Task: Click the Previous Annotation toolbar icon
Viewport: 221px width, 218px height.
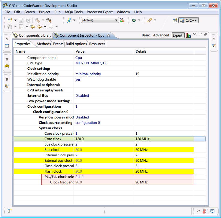Action: coord(21,27)
